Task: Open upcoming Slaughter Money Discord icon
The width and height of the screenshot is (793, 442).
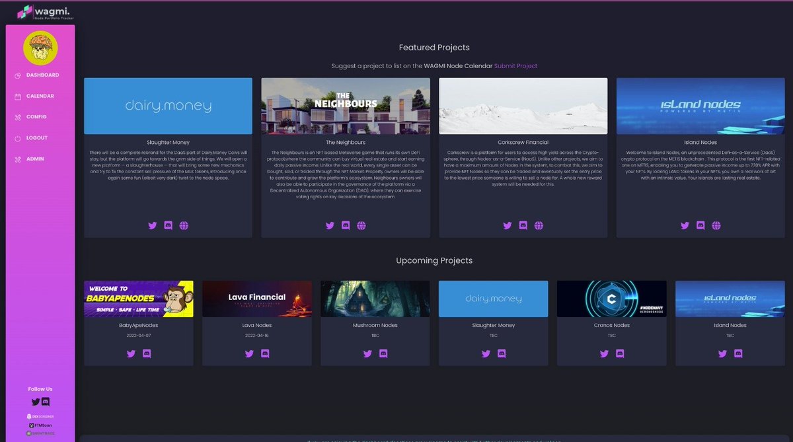Action: [502, 353]
